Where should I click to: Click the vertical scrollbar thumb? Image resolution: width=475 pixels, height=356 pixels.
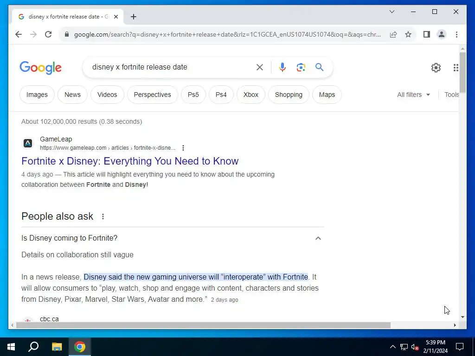click(x=462, y=73)
